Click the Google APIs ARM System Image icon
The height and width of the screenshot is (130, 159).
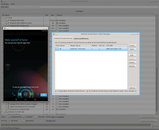[8, 104]
